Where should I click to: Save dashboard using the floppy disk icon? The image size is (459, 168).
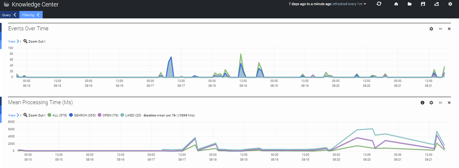pyautogui.click(x=423, y=4)
